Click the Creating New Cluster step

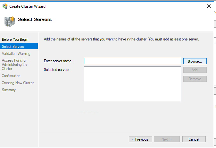(18, 83)
